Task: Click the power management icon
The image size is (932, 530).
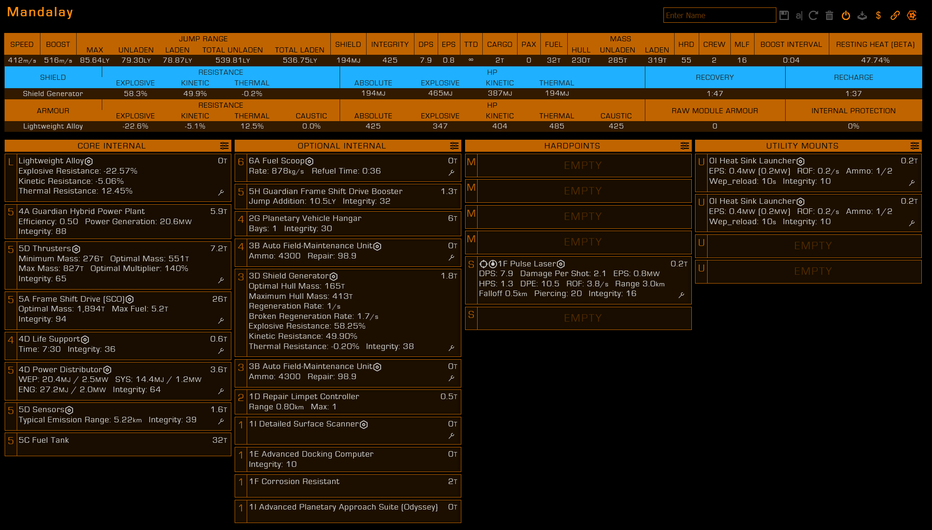Action: coord(846,15)
